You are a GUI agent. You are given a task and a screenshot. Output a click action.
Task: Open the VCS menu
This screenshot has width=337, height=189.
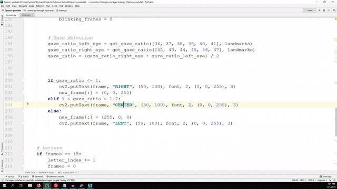61,6
